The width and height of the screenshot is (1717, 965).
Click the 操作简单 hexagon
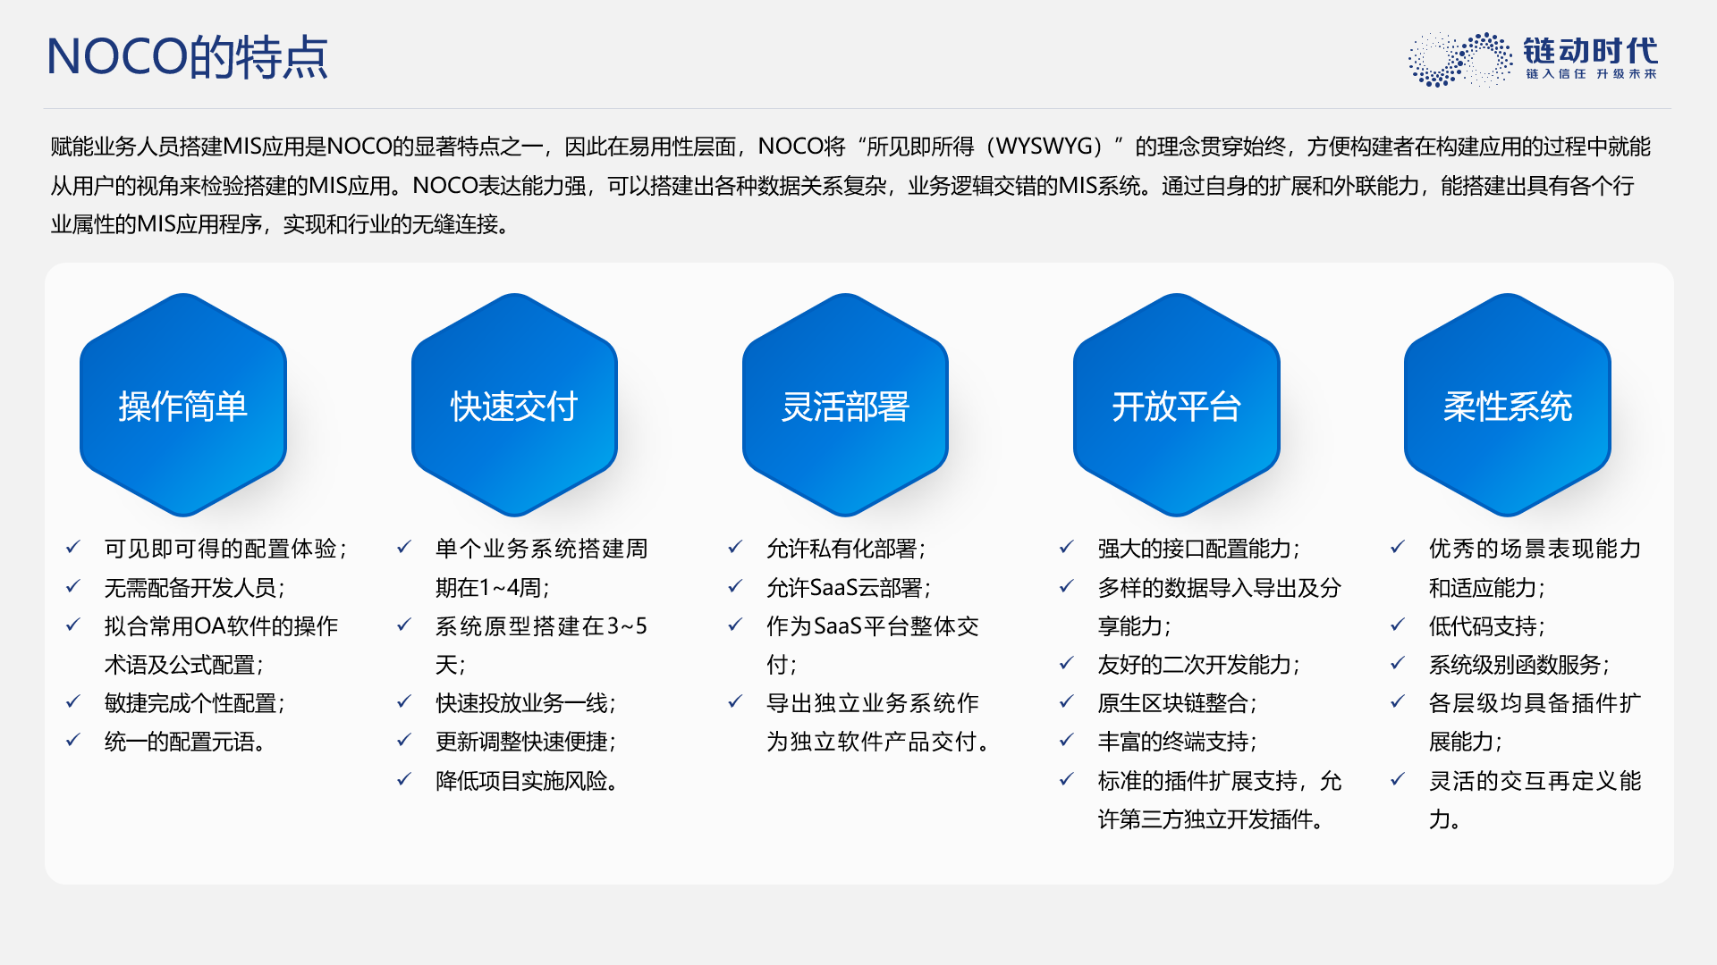point(183,405)
